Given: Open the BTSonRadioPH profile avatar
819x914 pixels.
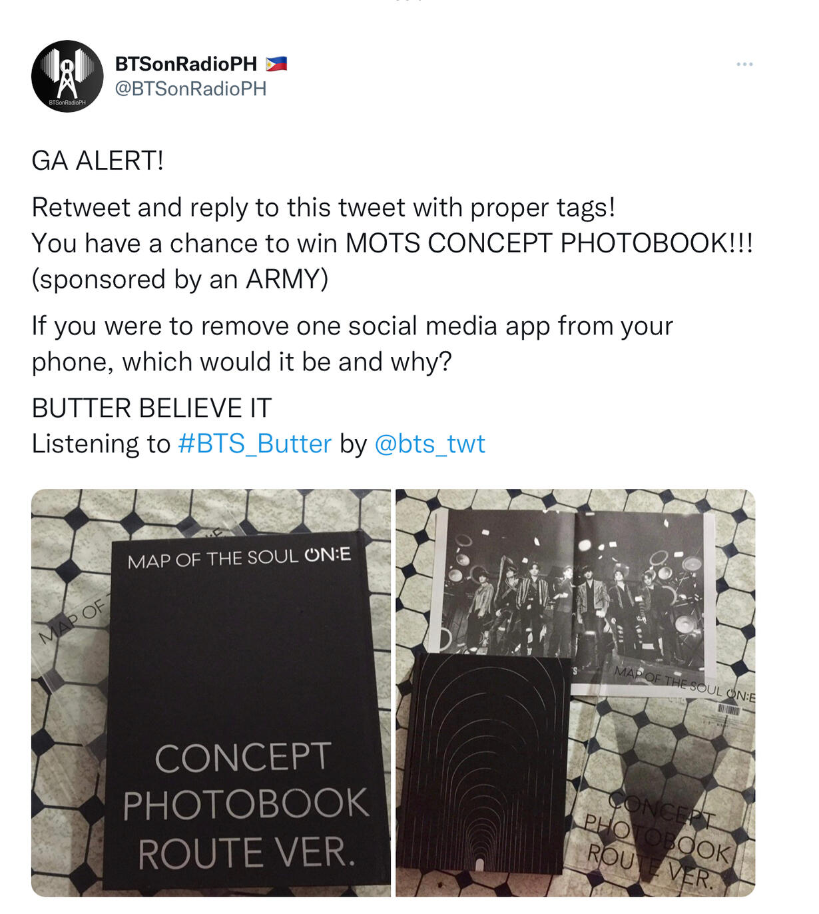Looking at the screenshot, I should 67,76.
